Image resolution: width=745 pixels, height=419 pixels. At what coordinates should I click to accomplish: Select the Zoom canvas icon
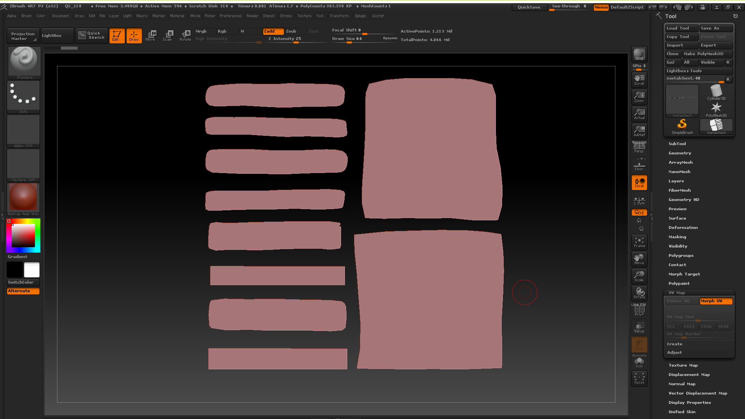coord(639,97)
